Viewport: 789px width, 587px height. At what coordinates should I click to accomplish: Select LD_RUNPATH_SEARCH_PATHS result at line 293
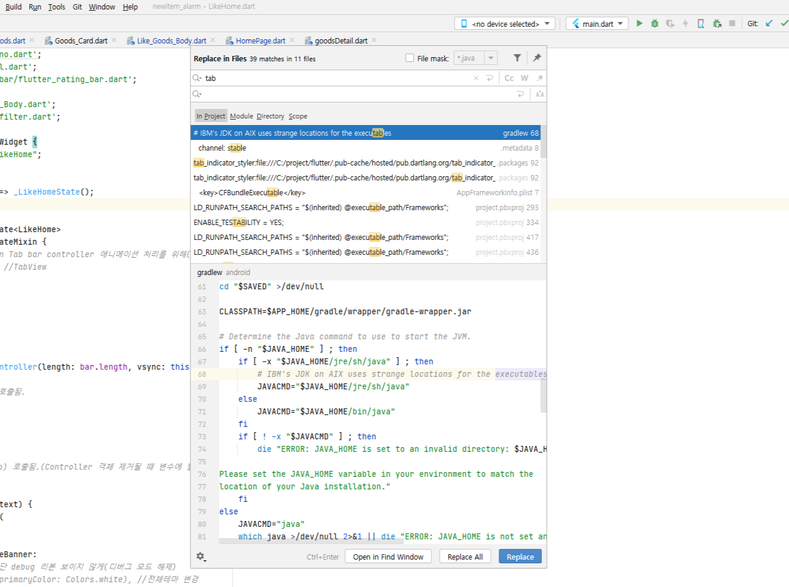tap(365, 207)
